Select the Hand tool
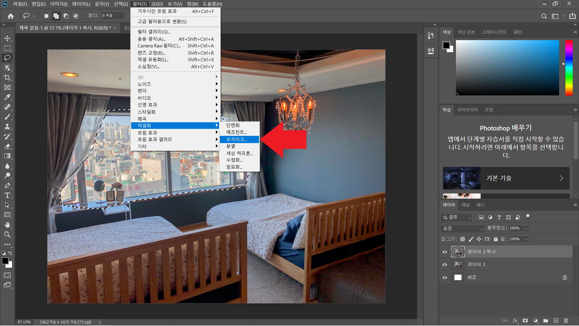 (x=7, y=225)
